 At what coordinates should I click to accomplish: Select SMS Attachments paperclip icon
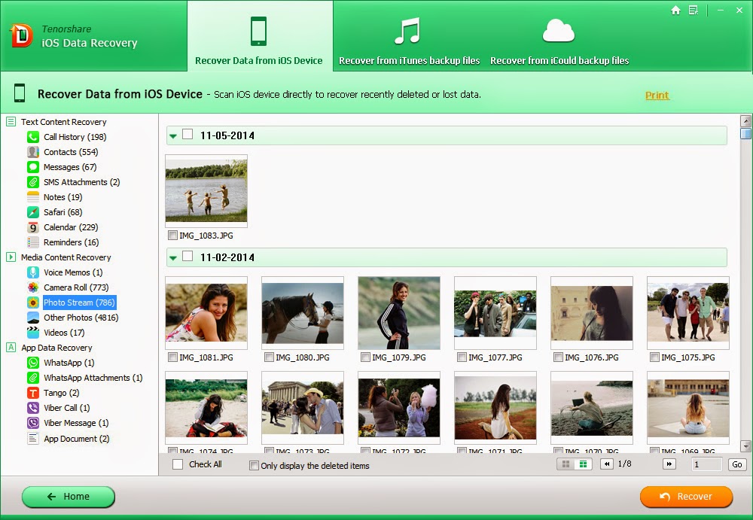click(x=33, y=182)
